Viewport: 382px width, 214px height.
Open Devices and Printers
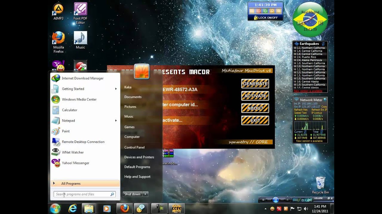pos(139,157)
